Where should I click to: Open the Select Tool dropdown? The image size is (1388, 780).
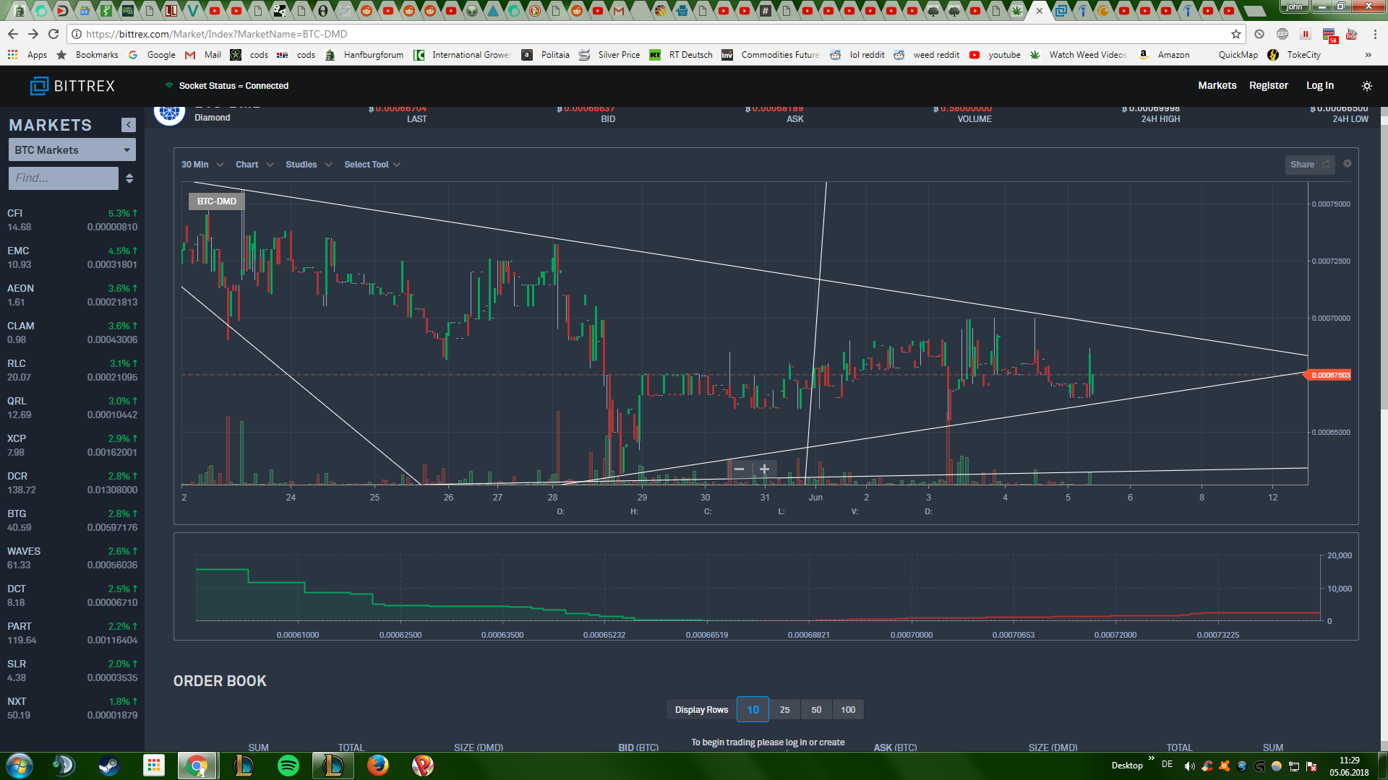click(x=372, y=165)
